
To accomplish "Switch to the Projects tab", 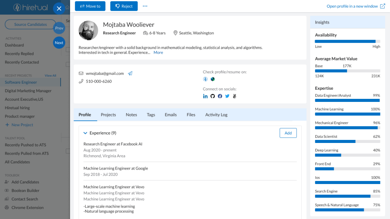I will pos(108,115).
